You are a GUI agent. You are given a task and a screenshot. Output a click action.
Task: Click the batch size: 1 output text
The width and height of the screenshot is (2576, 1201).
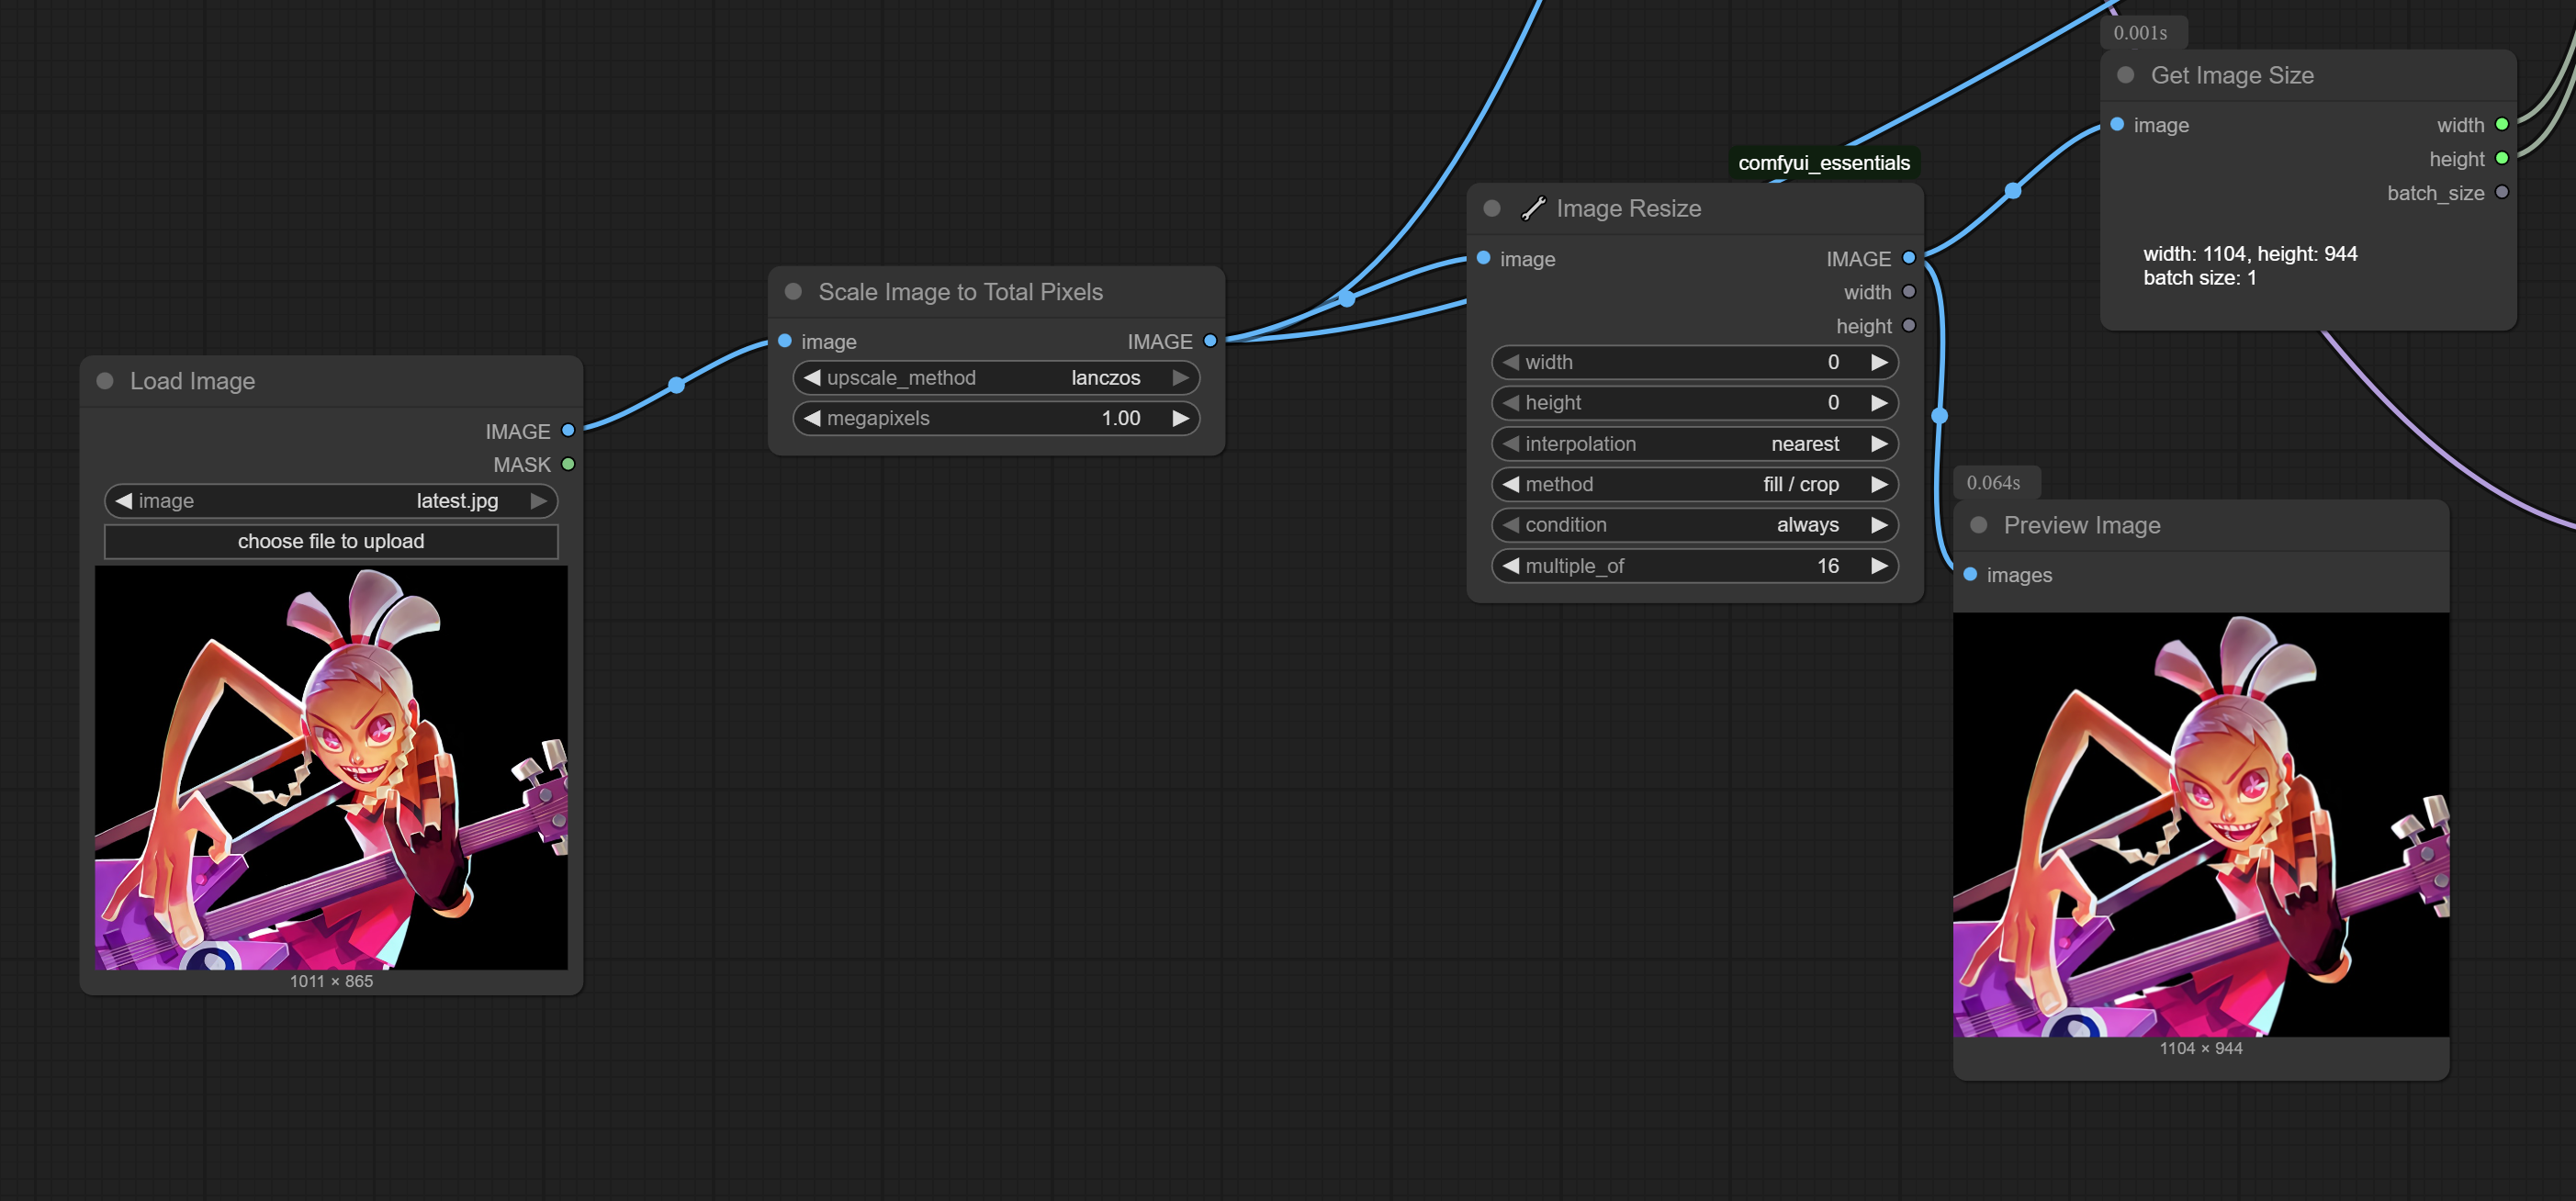2199,278
